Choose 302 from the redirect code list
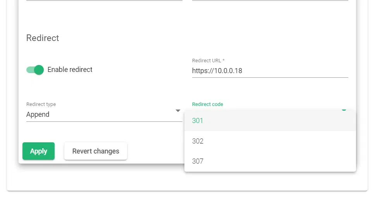The width and height of the screenshot is (375, 198). (x=270, y=141)
